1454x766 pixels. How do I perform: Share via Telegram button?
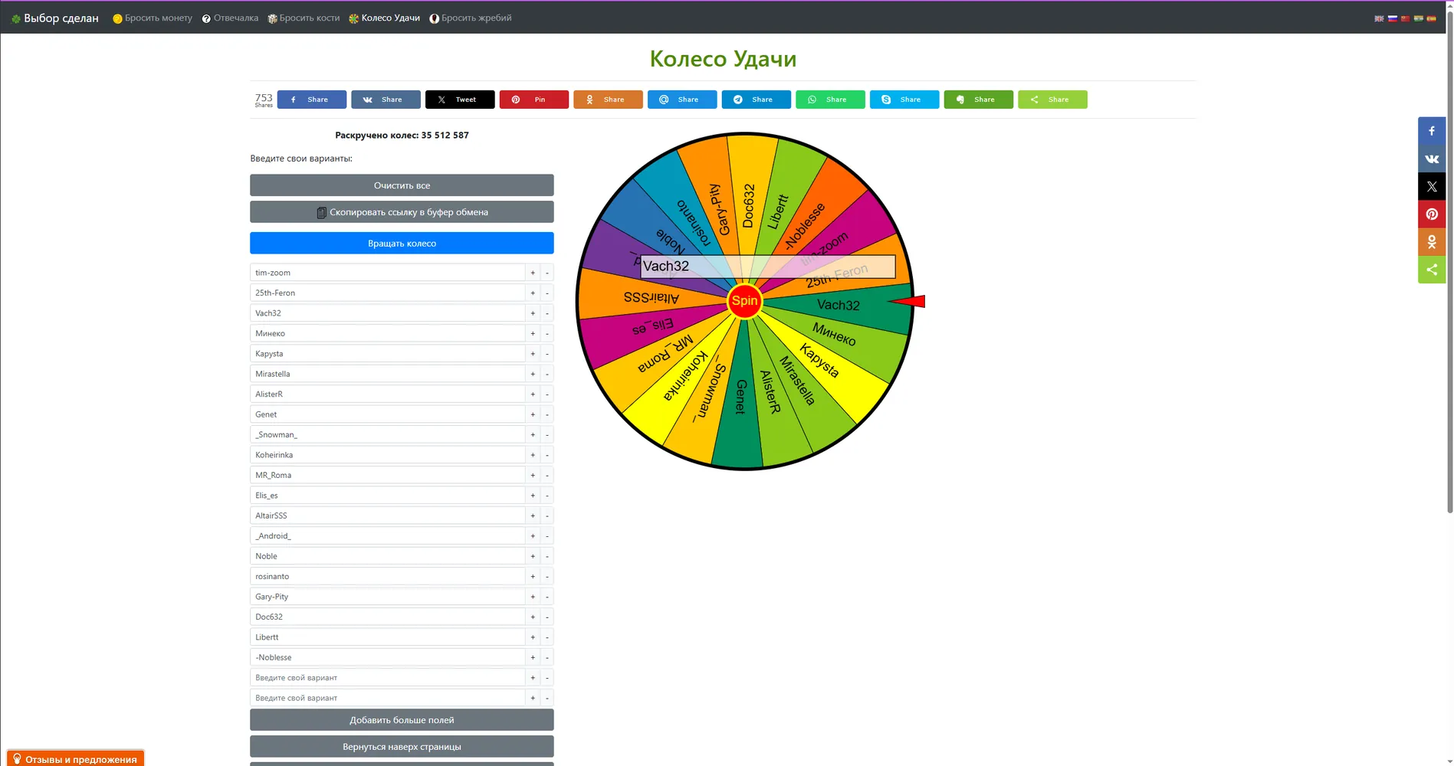pos(756,100)
